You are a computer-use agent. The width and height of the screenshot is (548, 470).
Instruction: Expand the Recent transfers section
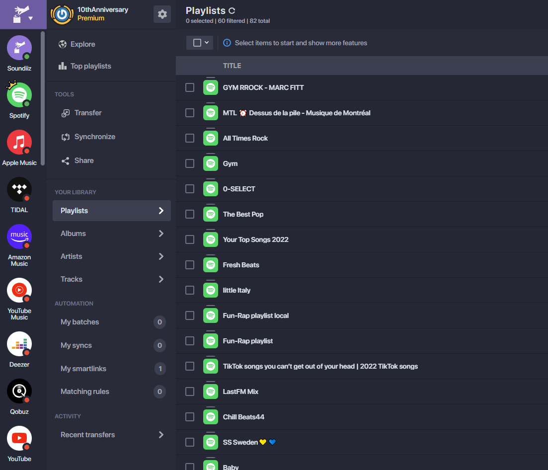[111, 435]
